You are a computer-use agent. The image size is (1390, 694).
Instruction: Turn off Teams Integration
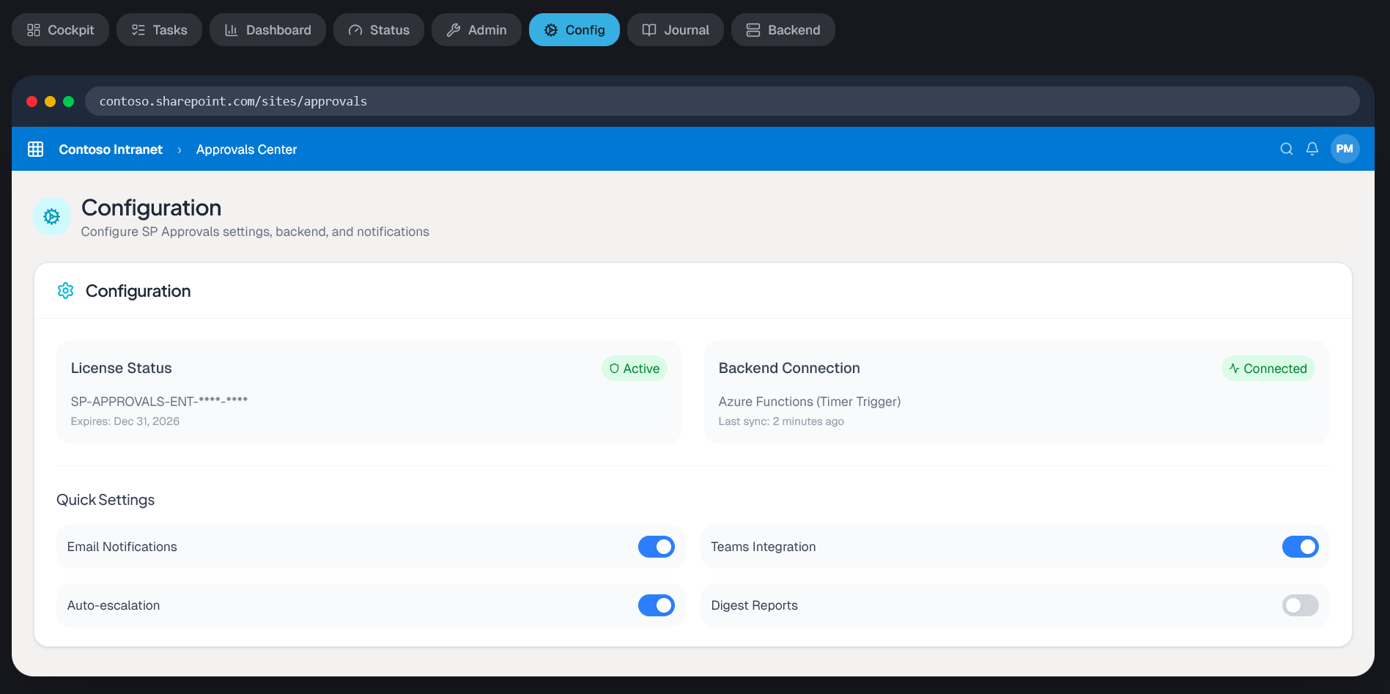click(1300, 547)
